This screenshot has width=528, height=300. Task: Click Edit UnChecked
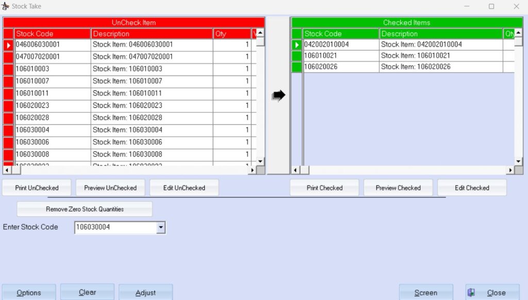pos(184,187)
